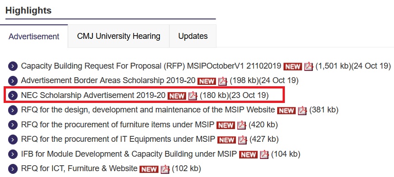The image size is (394, 177).
Task: Open PDF icon for NEC Scholarship Advertisement
Action: click(x=193, y=96)
